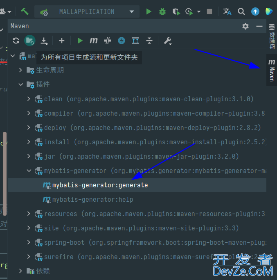Image resolution: width=277 pixels, height=280 pixels.
Task: Open Search Everywhere magnifier icon
Action: (x=241, y=11)
